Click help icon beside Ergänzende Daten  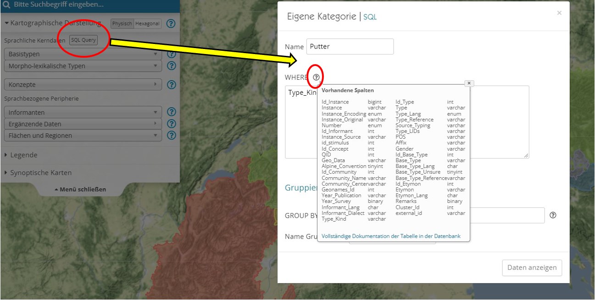point(172,124)
